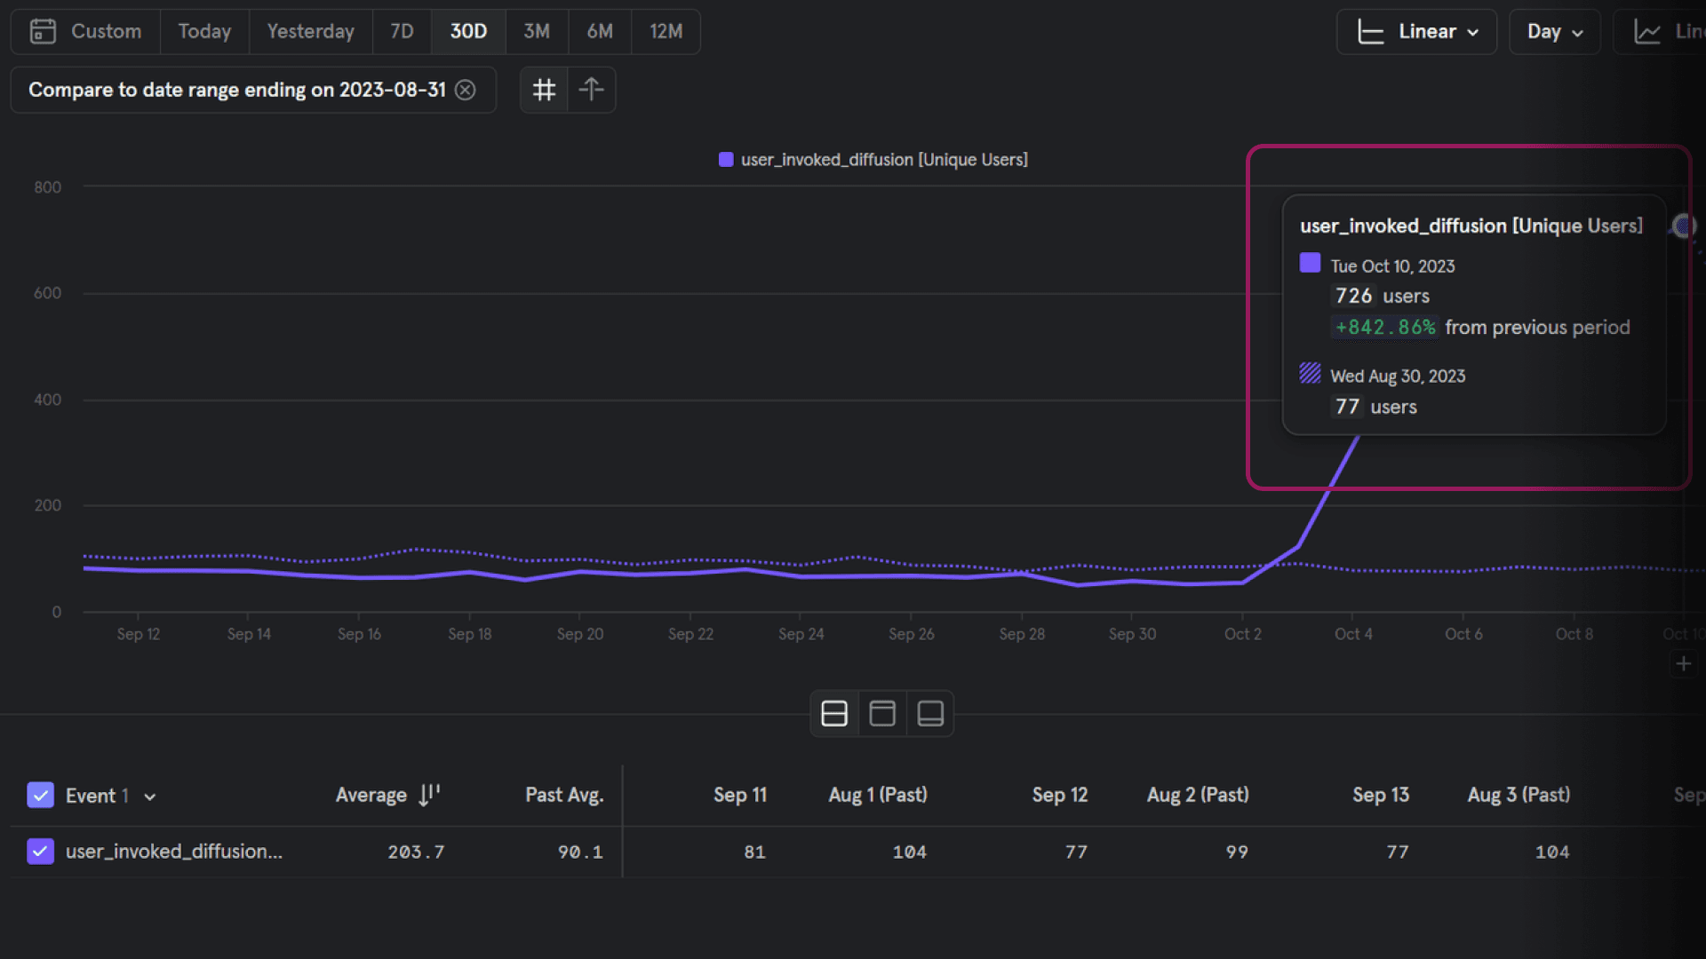Click the calendar icon next to Custom

pos(43,32)
